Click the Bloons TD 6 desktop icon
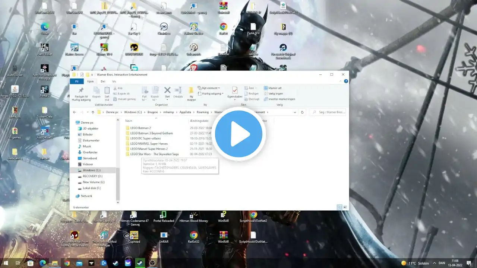 tap(104, 50)
